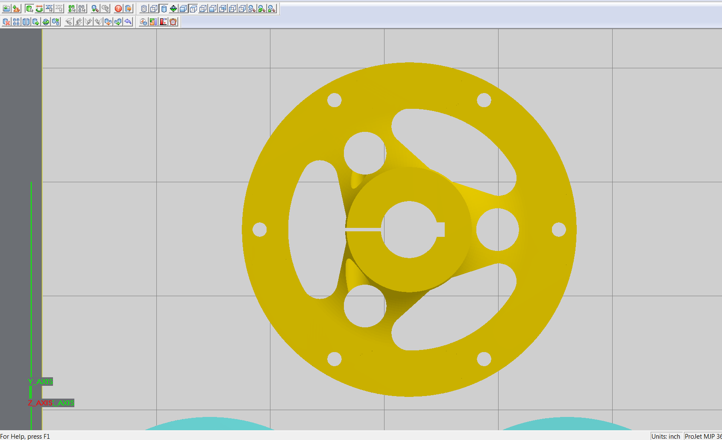The width and height of the screenshot is (722, 440).
Task: Click the blue undo arrow icon
Action: 128,22
